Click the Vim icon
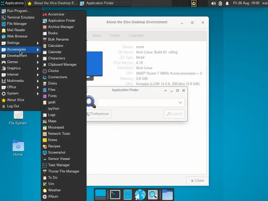 [x=44, y=184]
